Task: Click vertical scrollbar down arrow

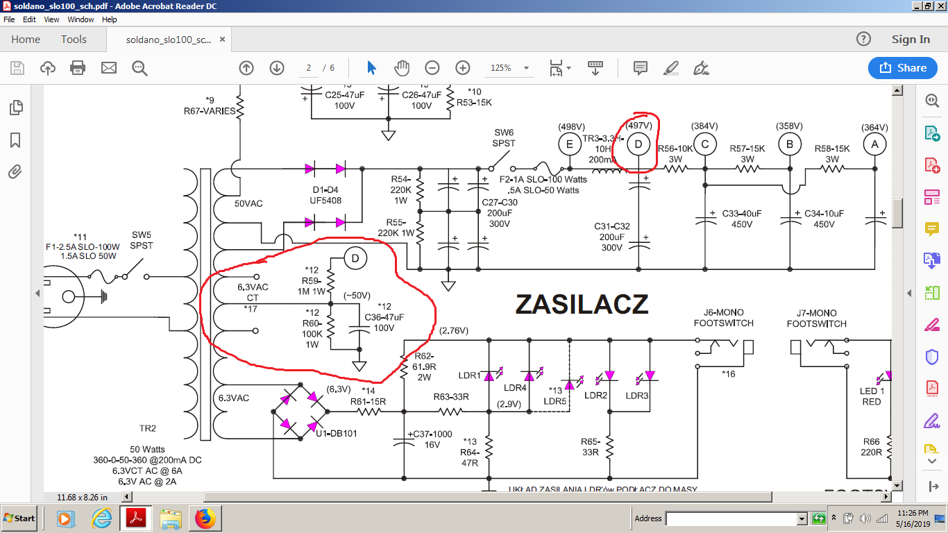Action: tap(897, 485)
